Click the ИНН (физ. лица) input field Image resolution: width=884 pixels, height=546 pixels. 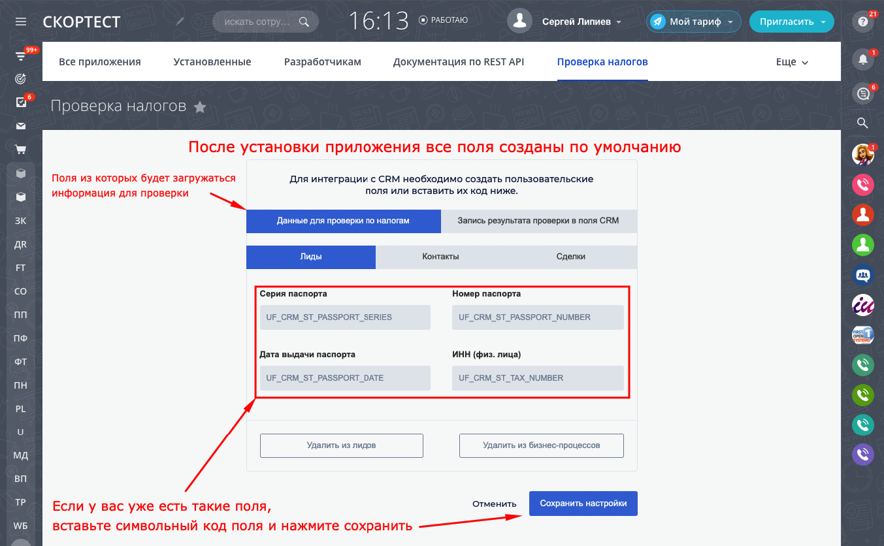pyautogui.click(x=538, y=378)
